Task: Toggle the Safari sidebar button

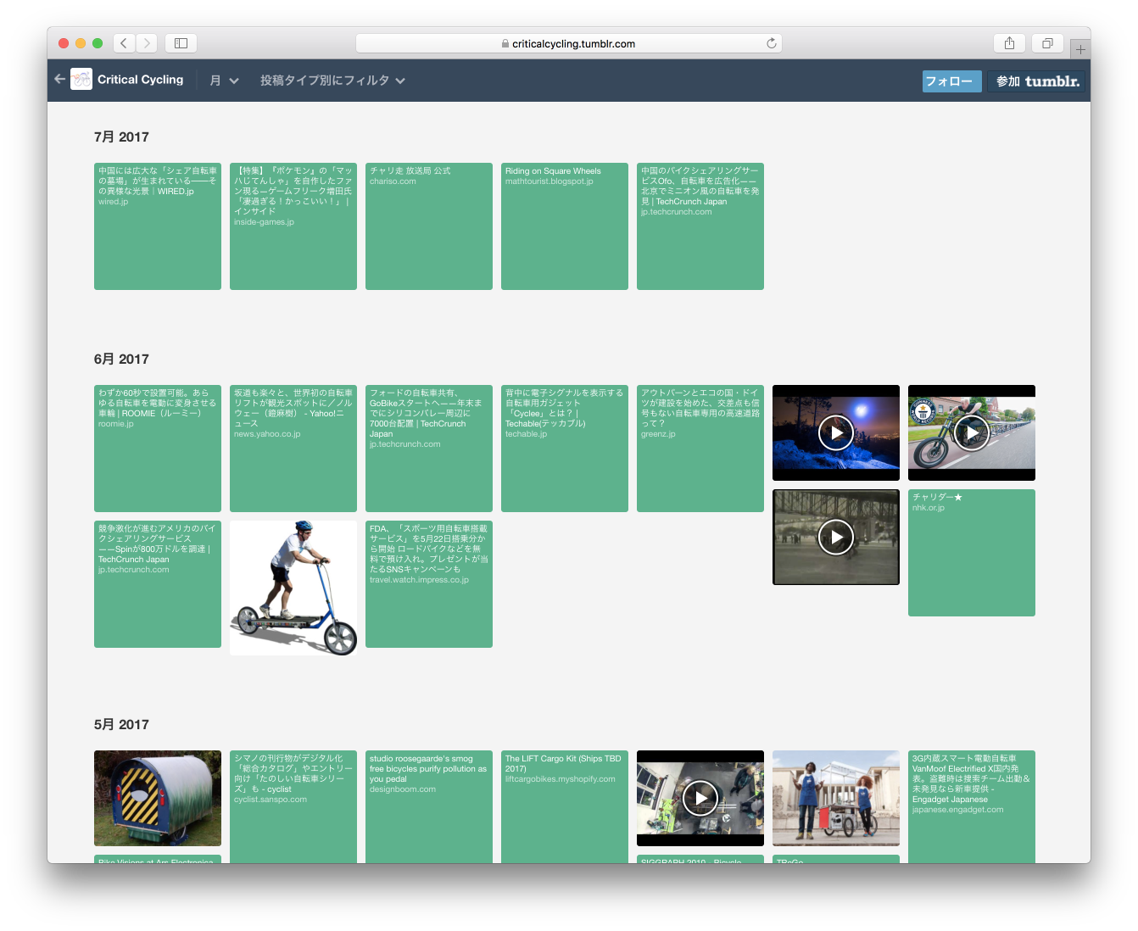Action: coord(181,43)
